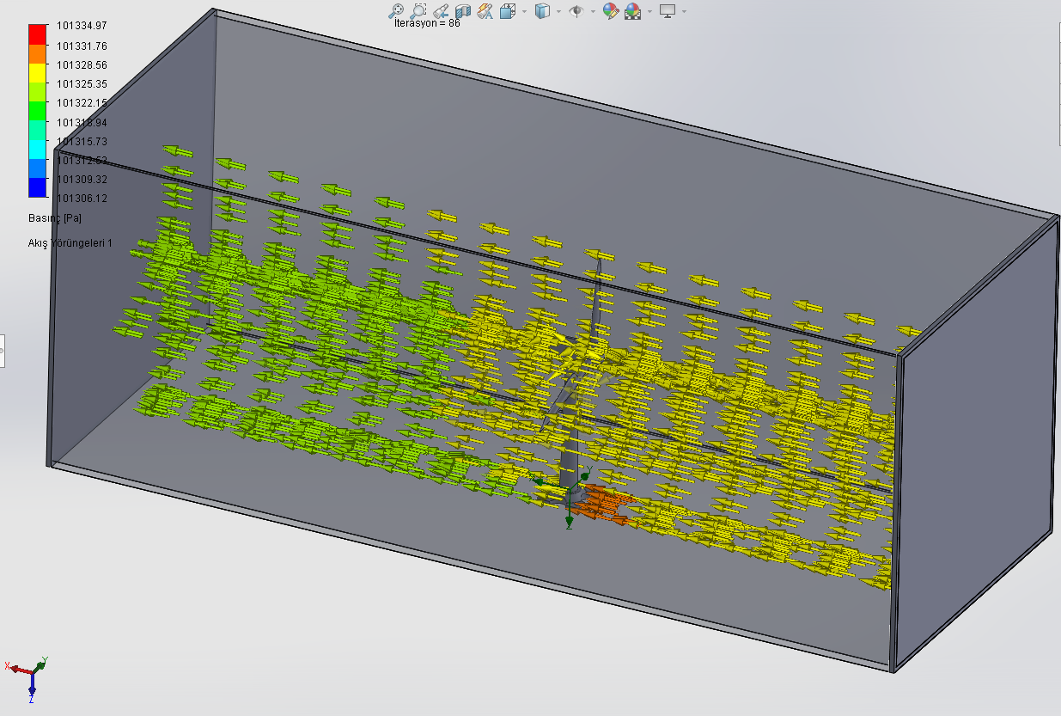Expand the View Settings dropdown arrow
This screenshot has height=716, width=1061.
click(x=684, y=12)
